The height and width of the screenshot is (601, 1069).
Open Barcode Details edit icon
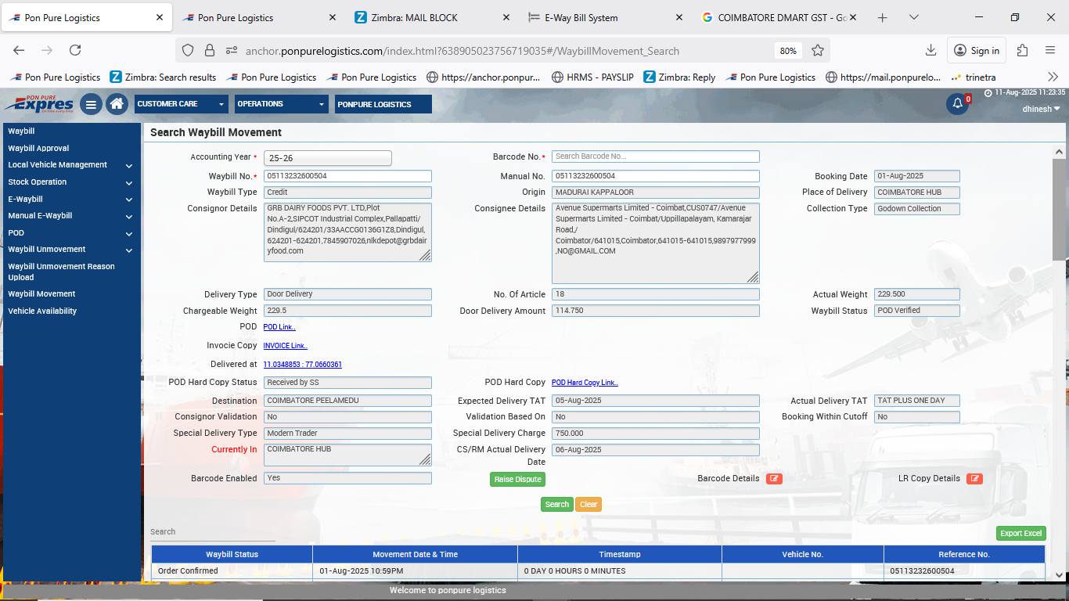(774, 479)
